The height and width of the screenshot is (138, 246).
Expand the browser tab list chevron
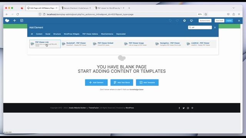(x=234, y=8)
